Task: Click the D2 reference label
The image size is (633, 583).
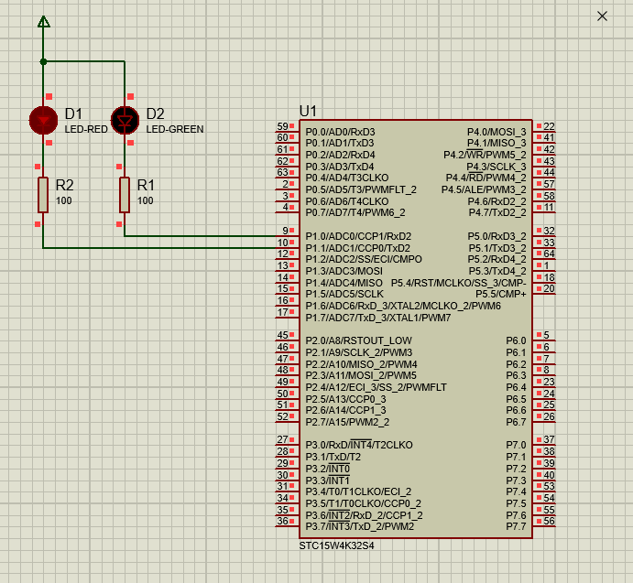Action: click(x=155, y=113)
